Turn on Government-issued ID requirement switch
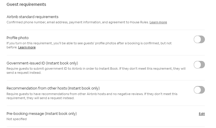Screen dimensions: 216x128 point(199,65)
